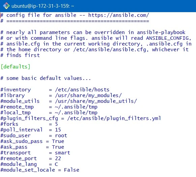The image size is (196, 177).
Task: Click the /usr/share/my_module_utils/ path
Action: [x=96, y=101]
